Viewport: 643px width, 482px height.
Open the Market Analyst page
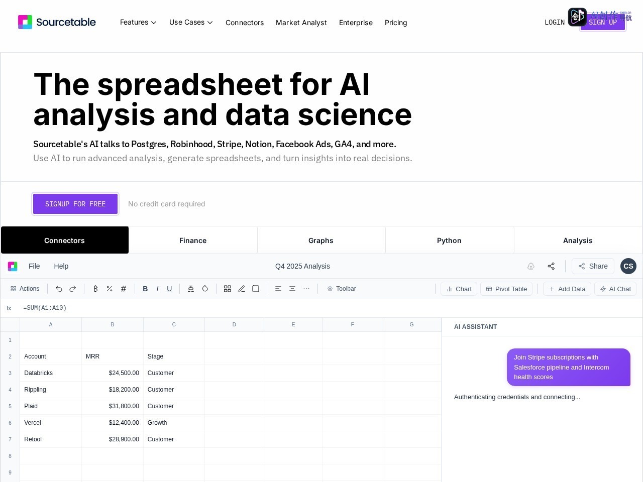click(x=301, y=23)
